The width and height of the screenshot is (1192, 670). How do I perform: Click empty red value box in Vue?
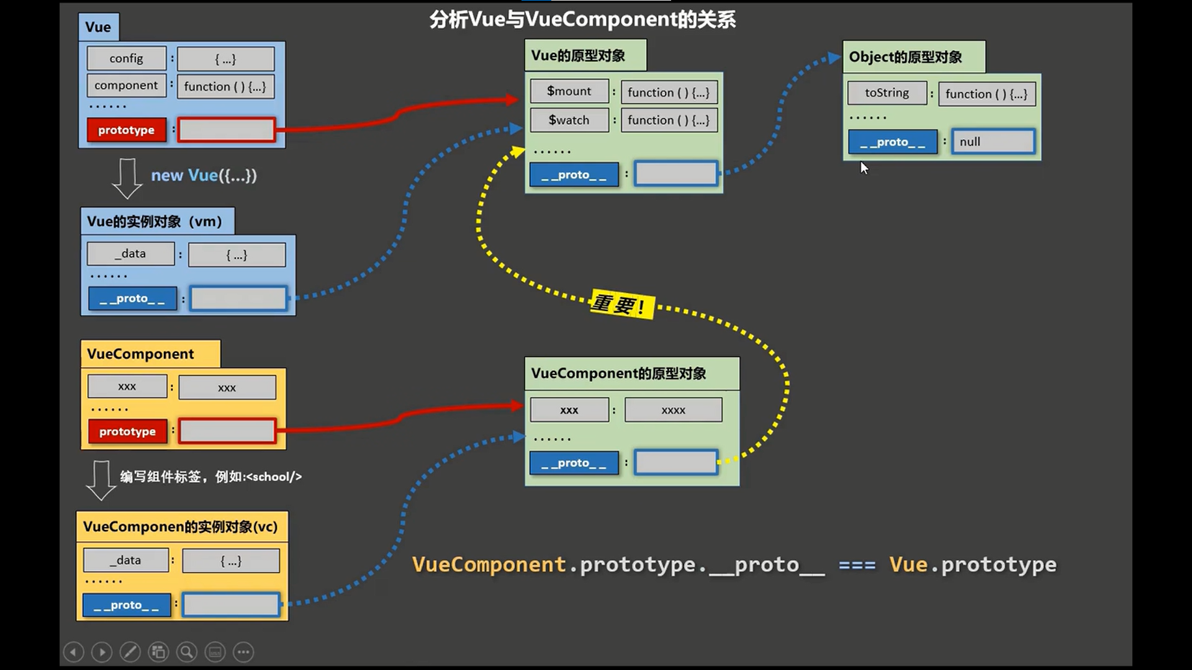pos(226,130)
